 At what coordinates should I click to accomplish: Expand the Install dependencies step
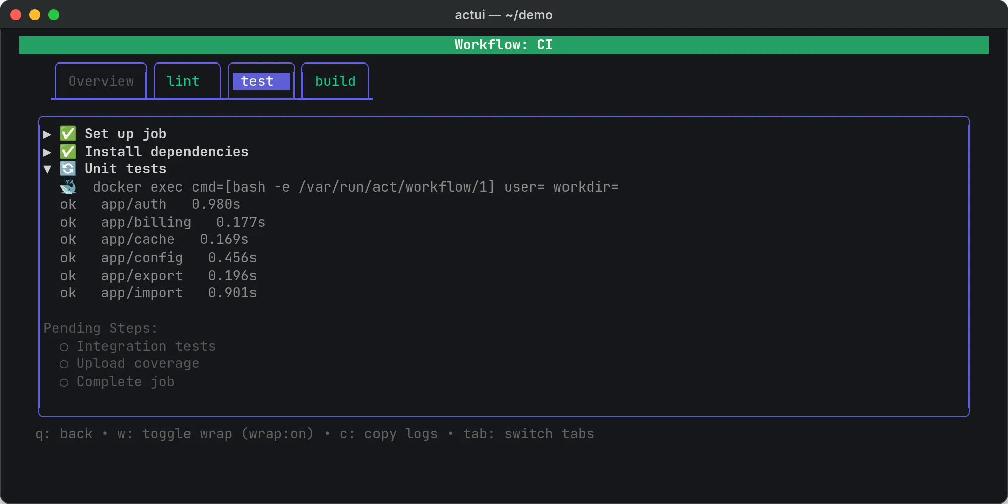pos(47,152)
